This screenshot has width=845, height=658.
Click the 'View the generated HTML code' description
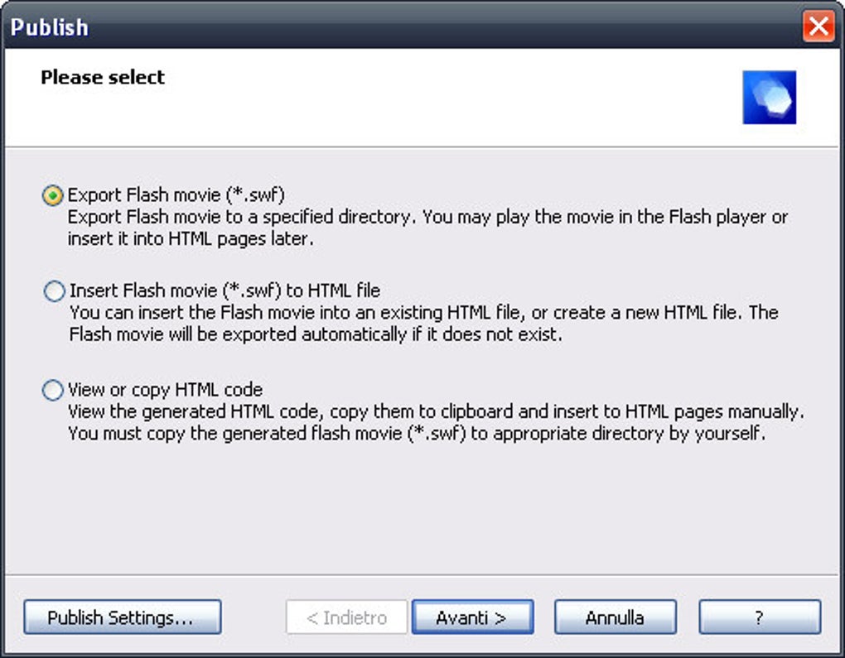(x=435, y=411)
